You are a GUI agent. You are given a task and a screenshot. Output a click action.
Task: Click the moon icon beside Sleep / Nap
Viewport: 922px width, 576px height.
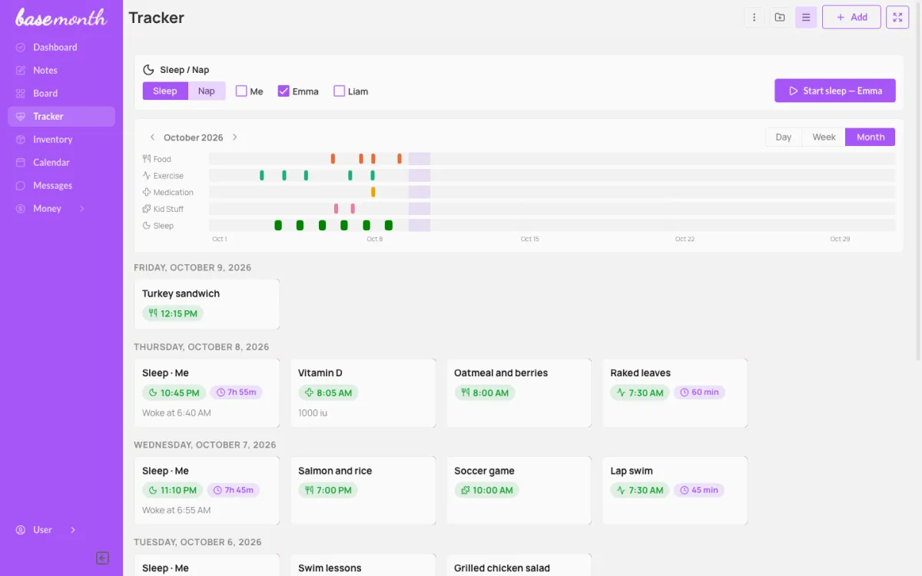point(149,69)
